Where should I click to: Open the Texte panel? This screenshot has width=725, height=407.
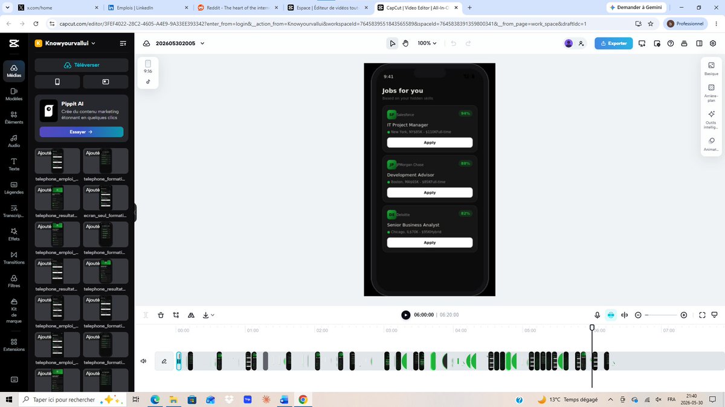coord(14,164)
